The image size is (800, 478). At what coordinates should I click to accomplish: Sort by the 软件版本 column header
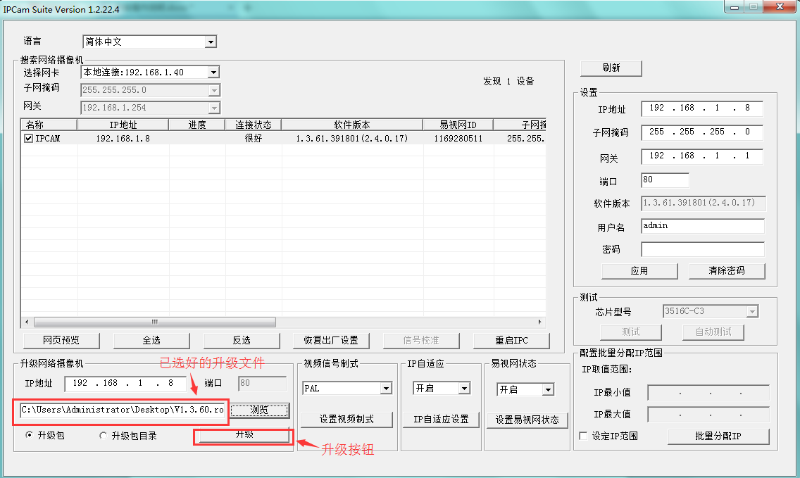[351, 125]
